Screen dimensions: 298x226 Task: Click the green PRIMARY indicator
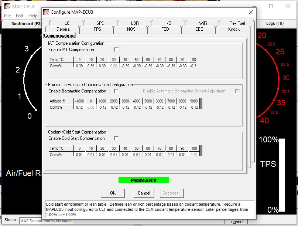(144, 180)
